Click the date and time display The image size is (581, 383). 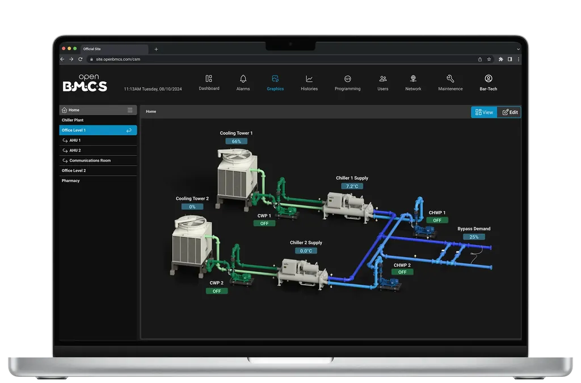tap(153, 89)
